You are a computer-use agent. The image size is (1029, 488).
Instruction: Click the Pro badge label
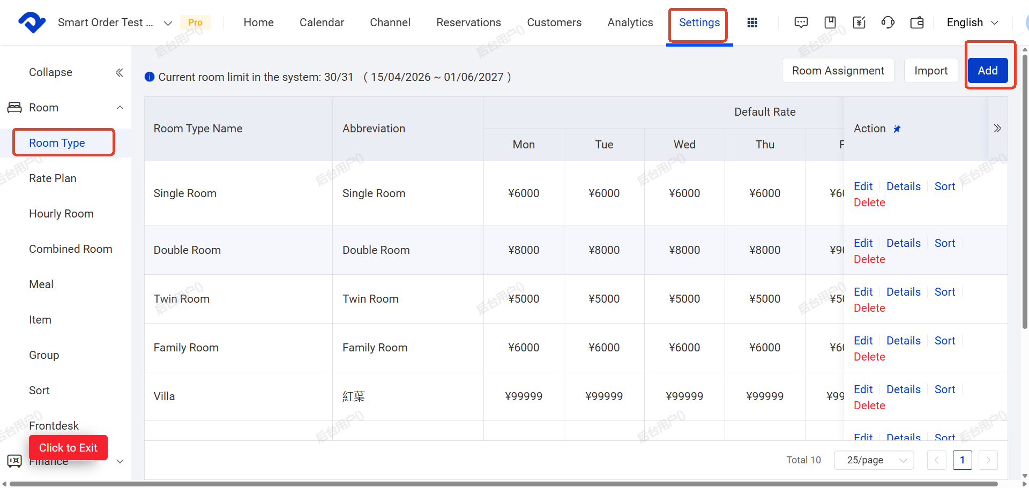coord(195,22)
